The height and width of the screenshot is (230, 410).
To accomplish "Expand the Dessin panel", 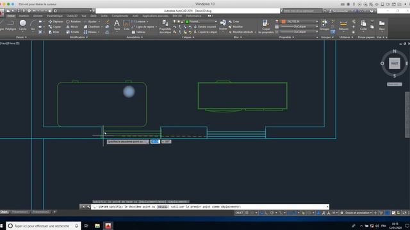I will [21, 37].
